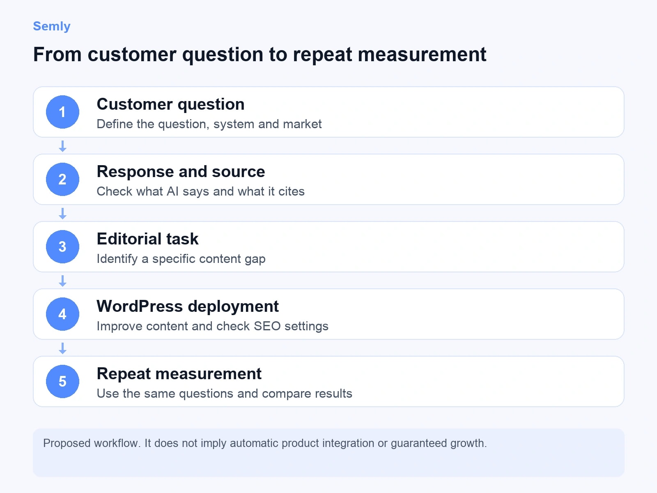Click the number 1 step circle

(x=62, y=112)
